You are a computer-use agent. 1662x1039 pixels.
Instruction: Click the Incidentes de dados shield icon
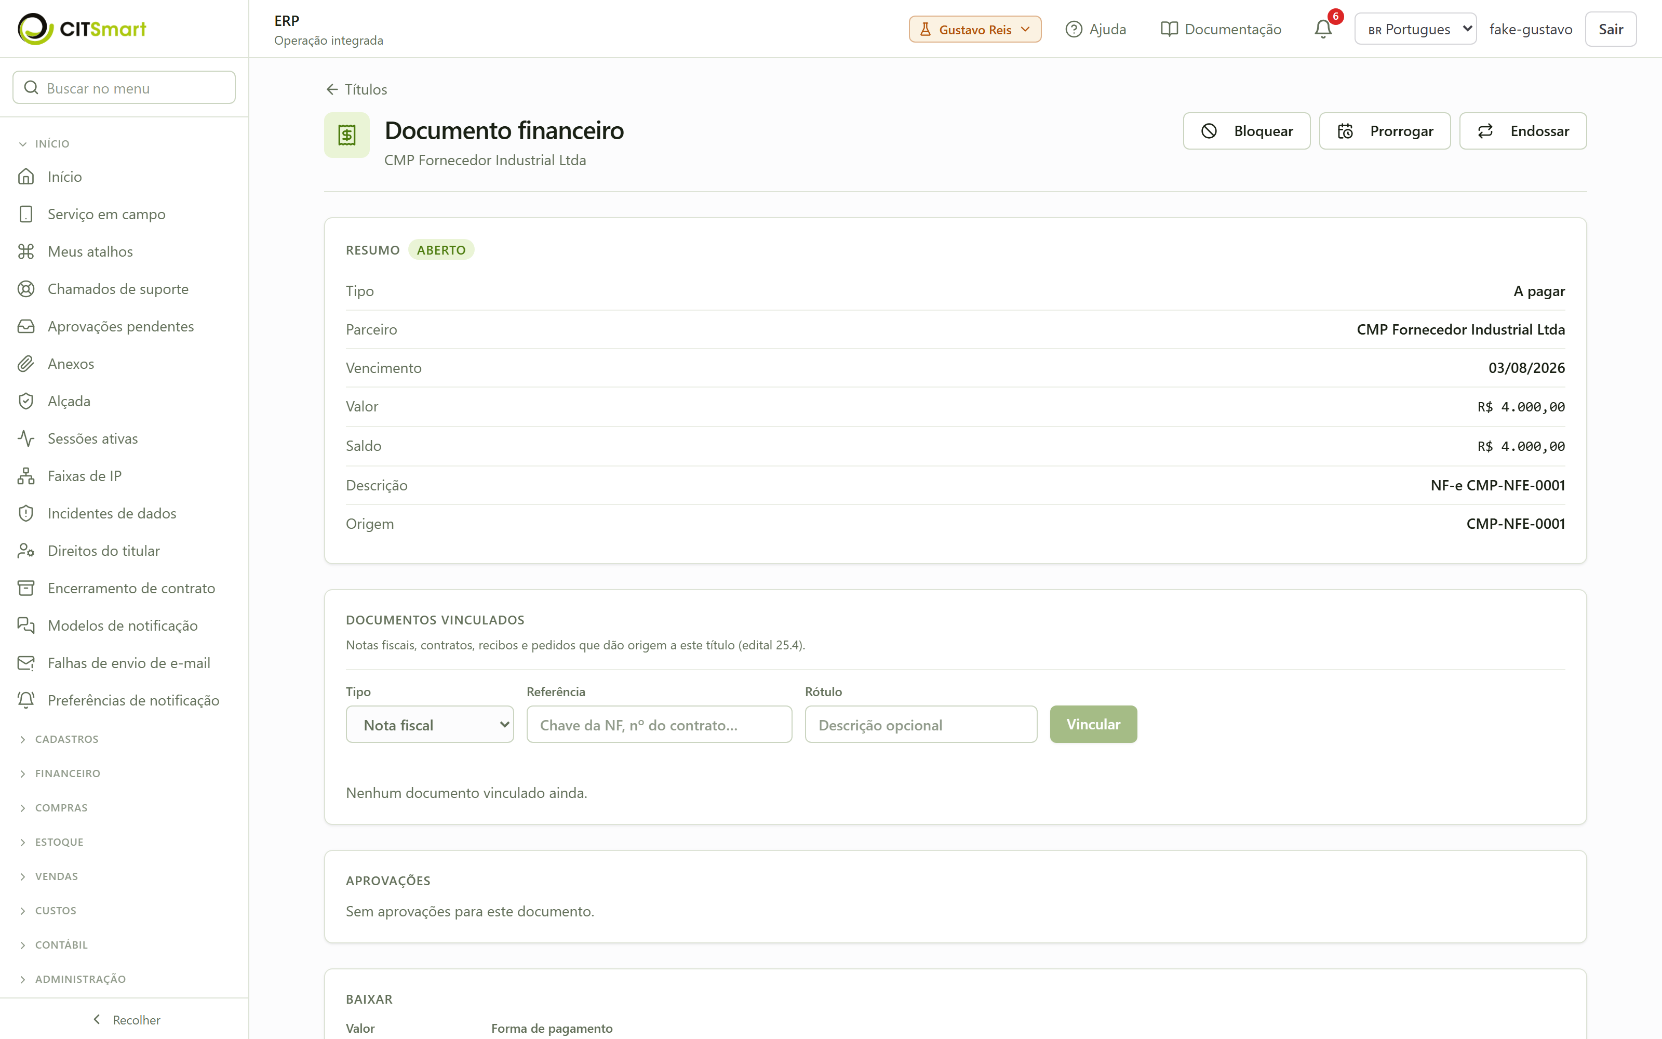[x=26, y=513]
